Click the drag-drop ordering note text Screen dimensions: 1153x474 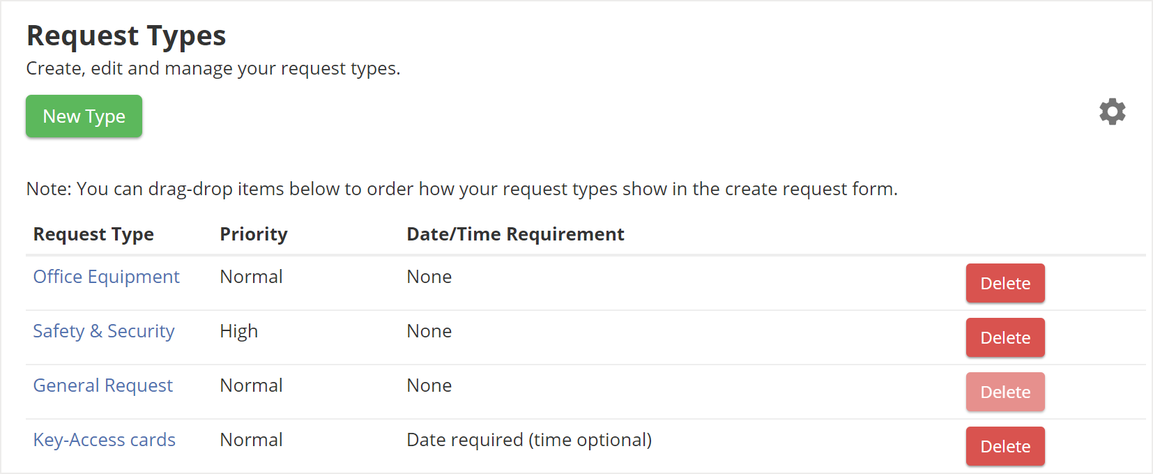click(461, 189)
